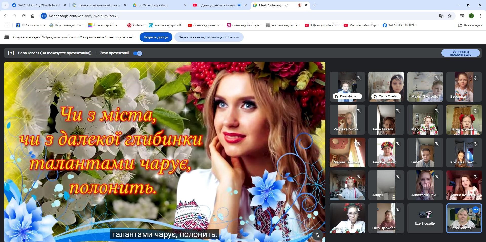The image size is (486, 242).
Task: Open the apps grid in bookmarks bar
Action: tap(7, 25)
